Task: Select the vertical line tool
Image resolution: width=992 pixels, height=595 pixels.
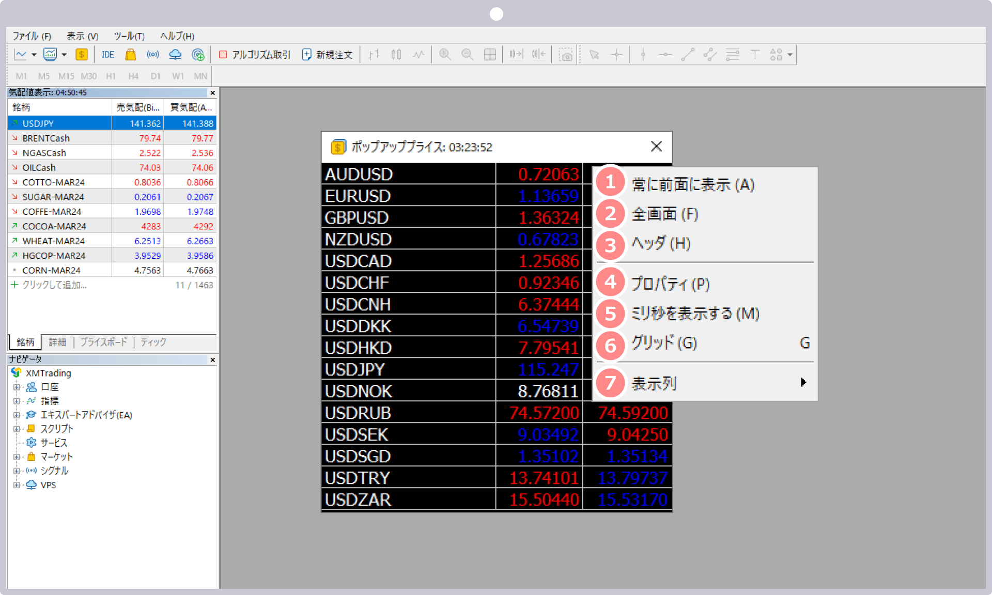Action: coord(643,54)
